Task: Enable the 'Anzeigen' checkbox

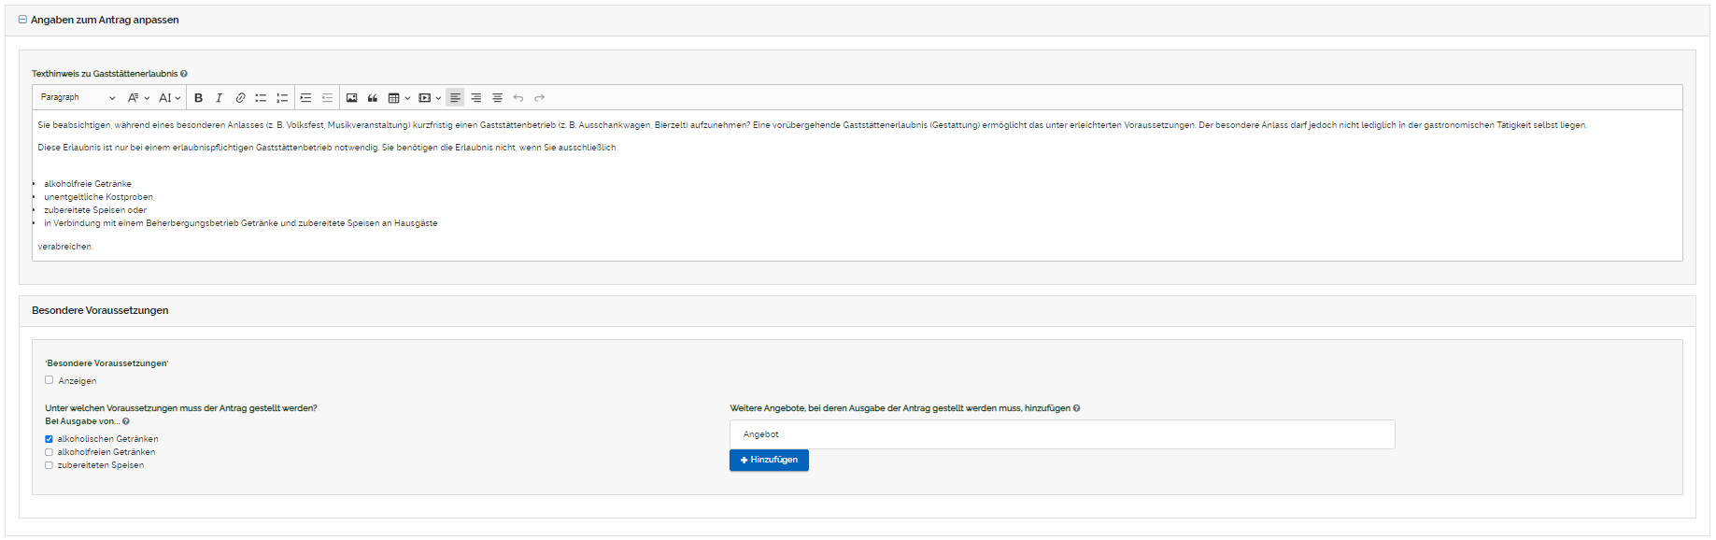Action: pos(50,380)
